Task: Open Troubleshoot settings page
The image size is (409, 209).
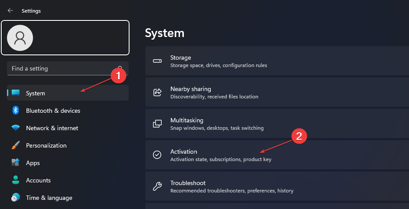Action: tap(277, 186)
